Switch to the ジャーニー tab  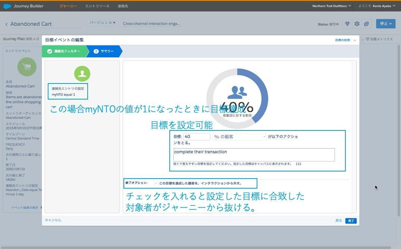coord(68,6)
